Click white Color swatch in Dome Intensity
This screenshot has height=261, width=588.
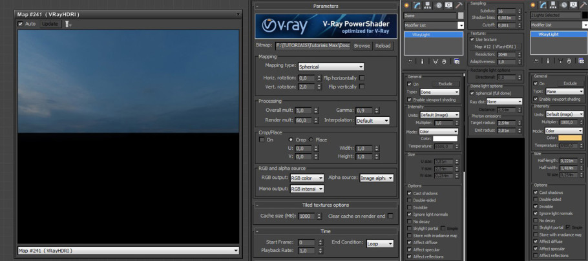[445, 139]
